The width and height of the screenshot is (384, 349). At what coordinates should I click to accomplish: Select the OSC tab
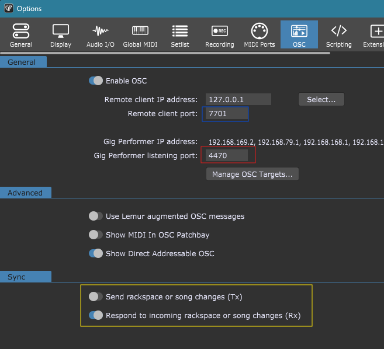coord(299,34)
